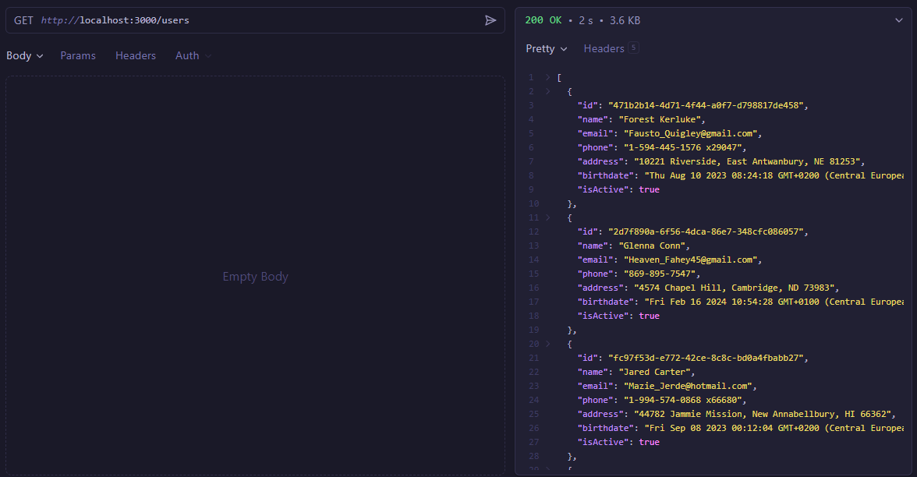Open the response history chevron beside 3.6 KB

[x=898, y=20]
